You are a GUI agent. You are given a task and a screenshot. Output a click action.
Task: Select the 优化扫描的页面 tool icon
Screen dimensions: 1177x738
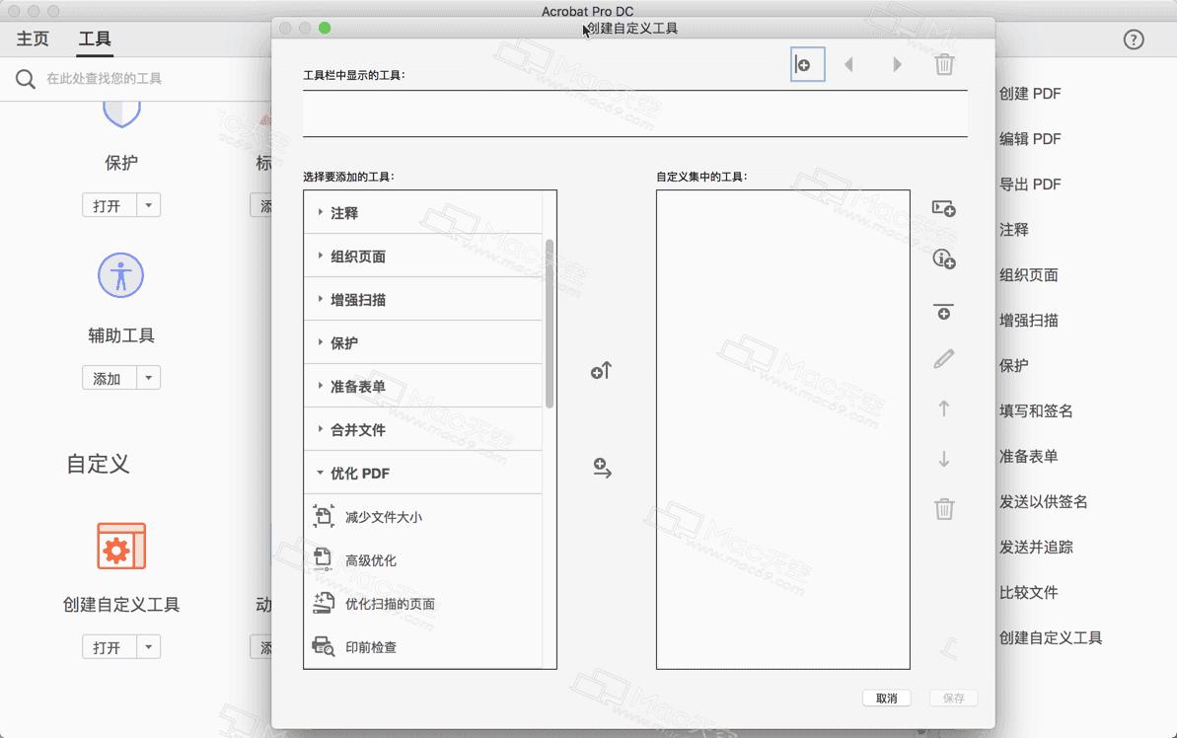point(323,602)
